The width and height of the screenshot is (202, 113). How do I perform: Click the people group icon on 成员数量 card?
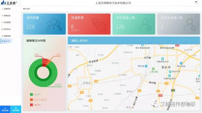54,25
